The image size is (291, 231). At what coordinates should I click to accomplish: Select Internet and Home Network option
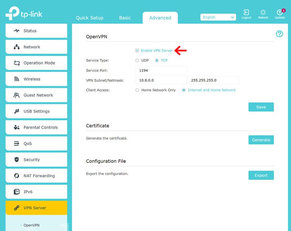[x=184, y=90]
